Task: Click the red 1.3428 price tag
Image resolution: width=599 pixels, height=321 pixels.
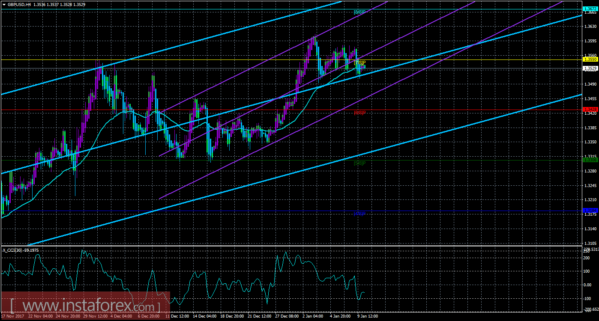Action: (590, 110)
